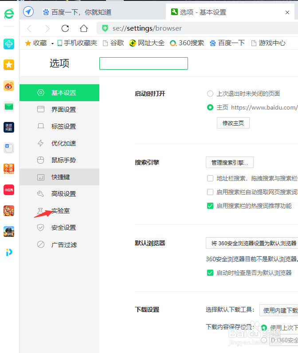This screenshot has height=353, width=298.
Task: Open the soldier game sidebar icon
Action: pyautogui.click(x=9, y=231)
